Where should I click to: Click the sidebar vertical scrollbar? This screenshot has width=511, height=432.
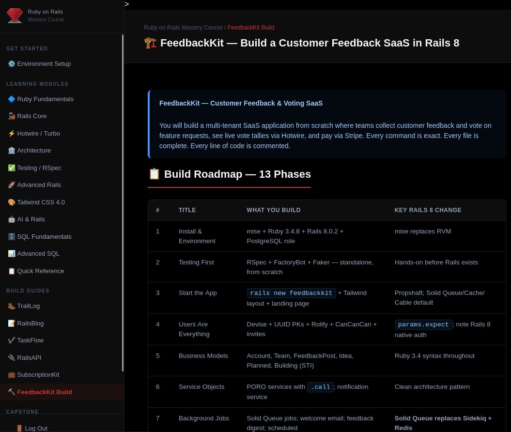(123, 202)
